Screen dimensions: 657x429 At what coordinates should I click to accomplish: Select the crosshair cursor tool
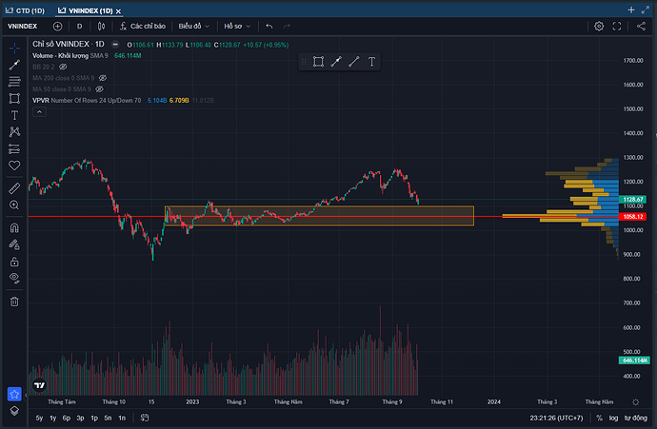[14, 46]
